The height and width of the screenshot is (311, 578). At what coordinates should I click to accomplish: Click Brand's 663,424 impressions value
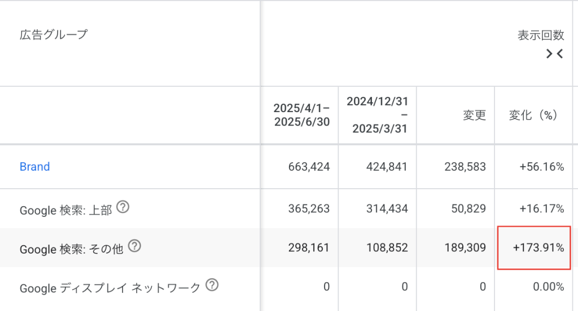pyautogui.click(x=308, y=167)
